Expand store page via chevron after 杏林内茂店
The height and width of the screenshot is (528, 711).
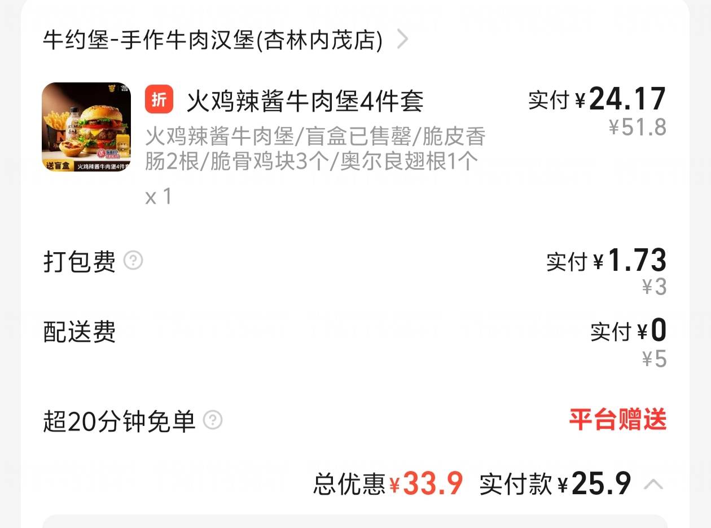coord(402,39)
